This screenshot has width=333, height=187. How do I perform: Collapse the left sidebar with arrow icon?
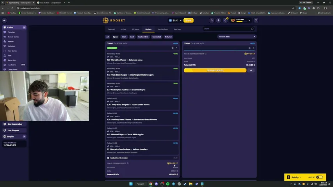pyautogui.click(x=4, y=20)
